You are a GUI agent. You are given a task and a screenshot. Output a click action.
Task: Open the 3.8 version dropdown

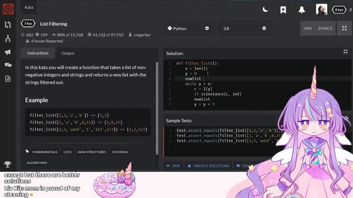(245, 29)
